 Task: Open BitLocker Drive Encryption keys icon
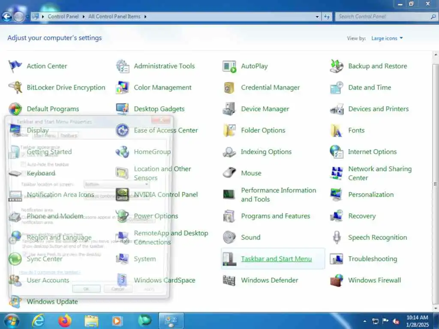15,87
